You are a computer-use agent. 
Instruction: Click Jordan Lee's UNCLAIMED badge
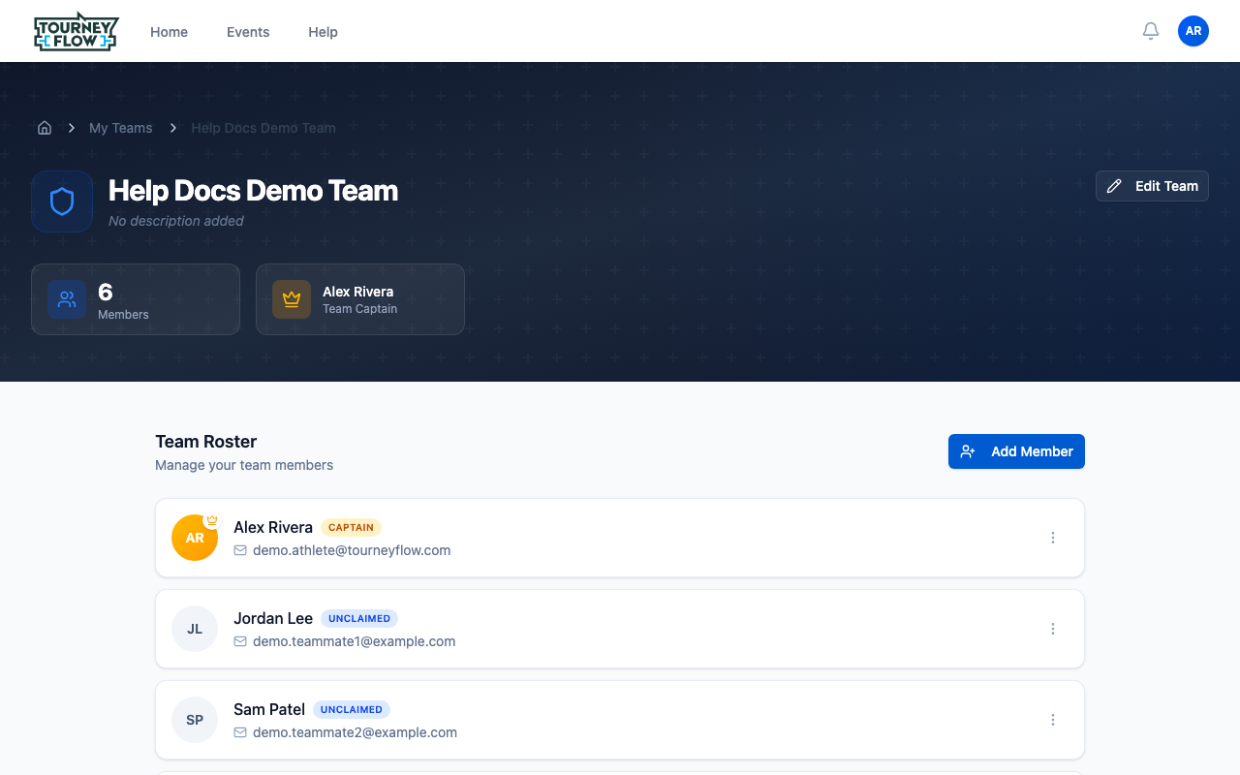(x=359, y=619)
